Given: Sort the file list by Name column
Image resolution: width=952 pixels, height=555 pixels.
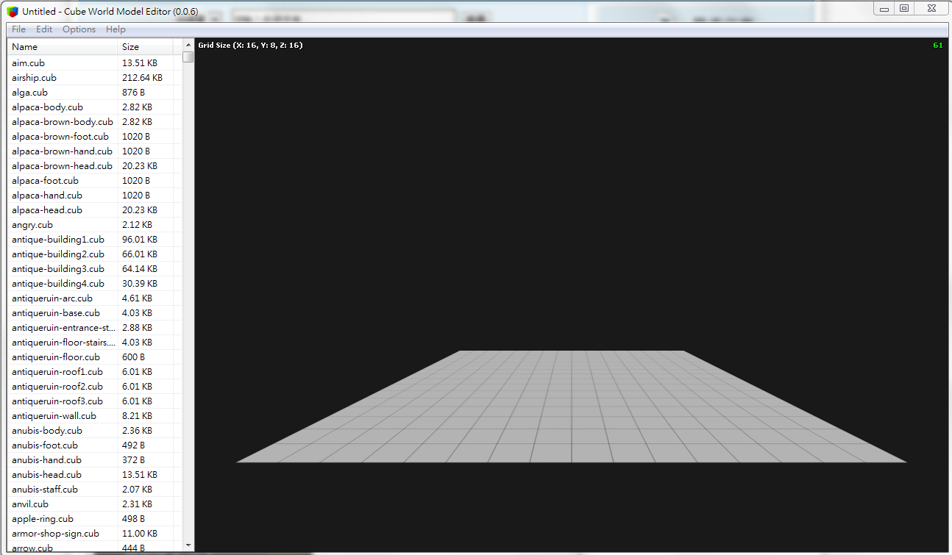Looking at the screenshot, I should pos(63,47).
